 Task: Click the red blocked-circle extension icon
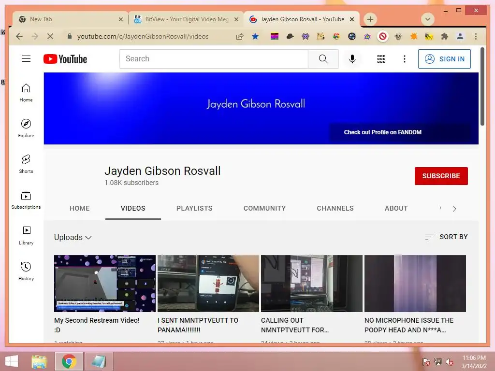tap(383, 36)
